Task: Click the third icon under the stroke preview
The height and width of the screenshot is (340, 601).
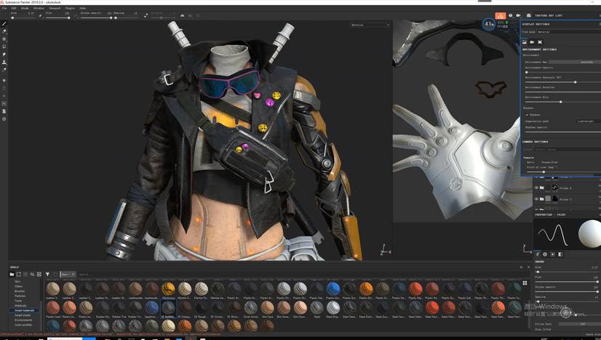Action: point(553,254)
